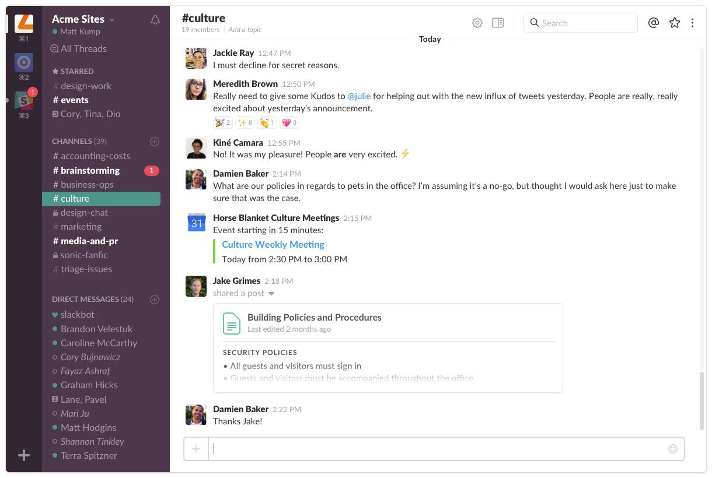Star the #culture channel
Image resolution: width=712 pixels, height=478 pixels.
click(675, 23)
